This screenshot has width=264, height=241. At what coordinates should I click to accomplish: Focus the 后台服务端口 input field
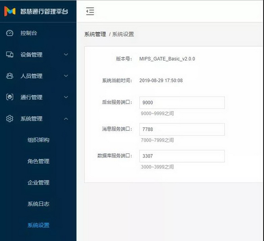click(x=182, y=103)
